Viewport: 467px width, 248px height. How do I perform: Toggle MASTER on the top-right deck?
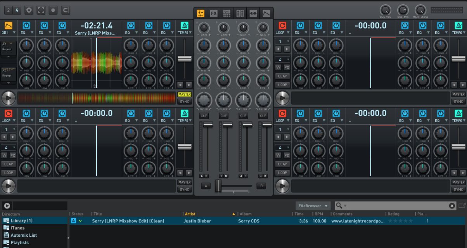[458, 95]
